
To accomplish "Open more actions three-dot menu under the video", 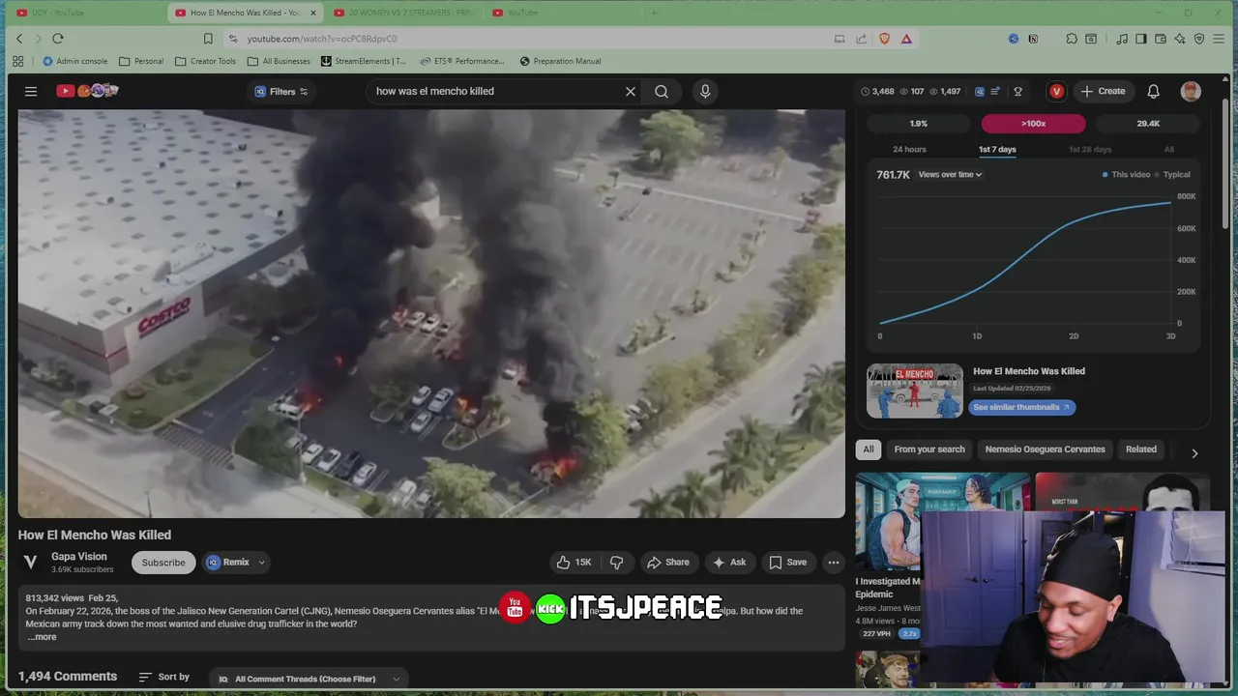I will [833, 562].
